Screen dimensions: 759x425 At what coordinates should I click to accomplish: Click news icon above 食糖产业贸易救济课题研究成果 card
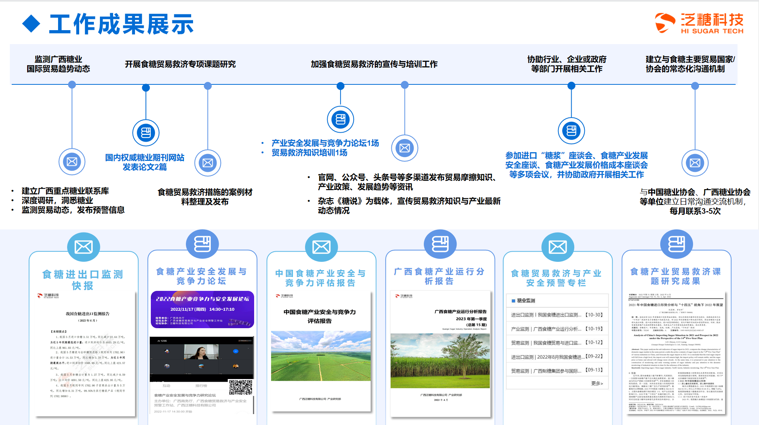pyautogui.click(x=676, y=244)
